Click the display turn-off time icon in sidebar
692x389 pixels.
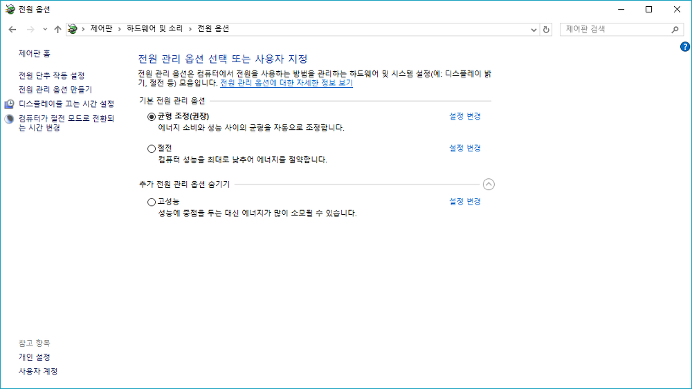[x=10, y=104]
